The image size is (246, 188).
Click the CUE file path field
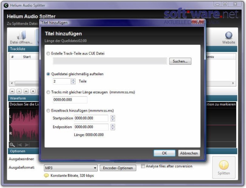pos(110,61)
